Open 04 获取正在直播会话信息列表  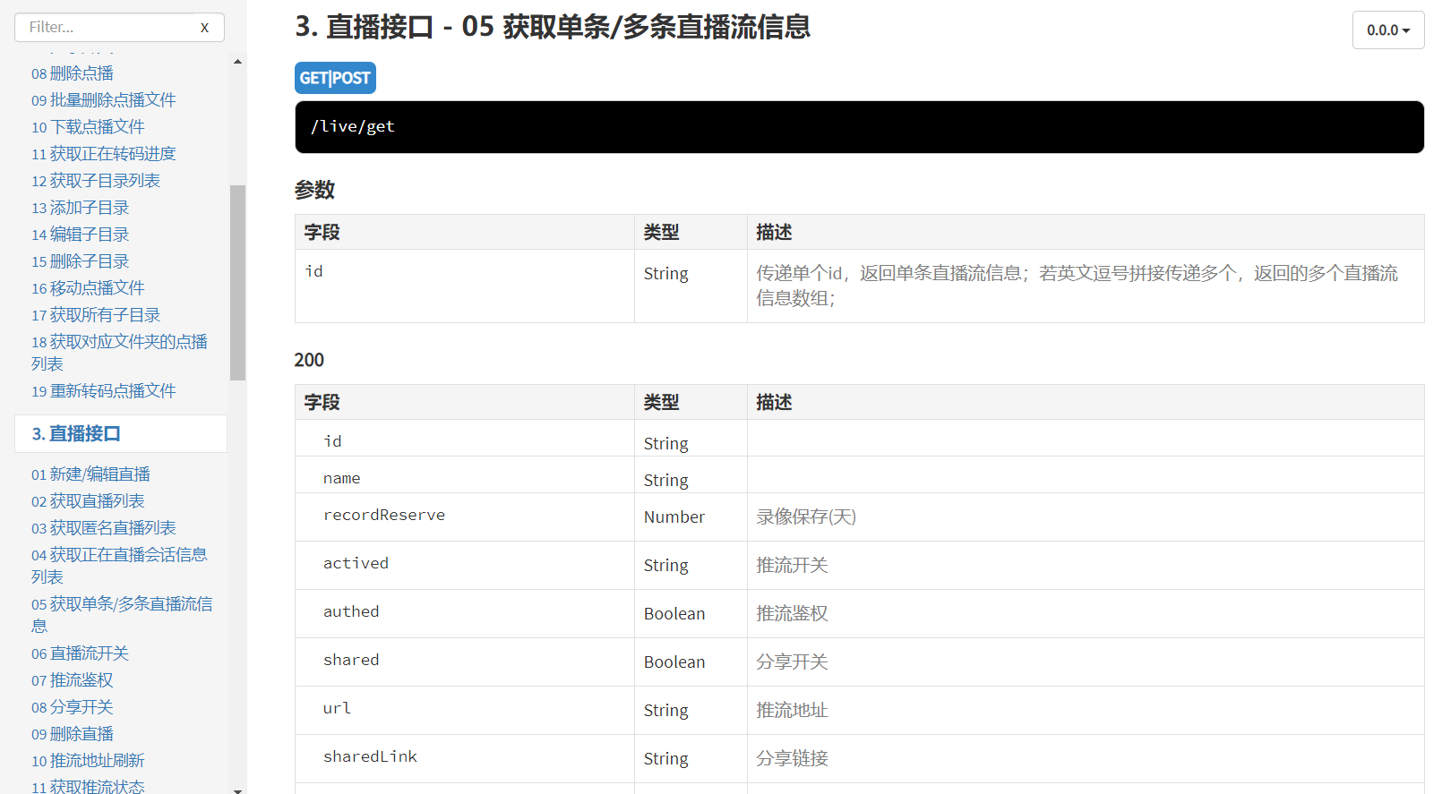(119, 566)
